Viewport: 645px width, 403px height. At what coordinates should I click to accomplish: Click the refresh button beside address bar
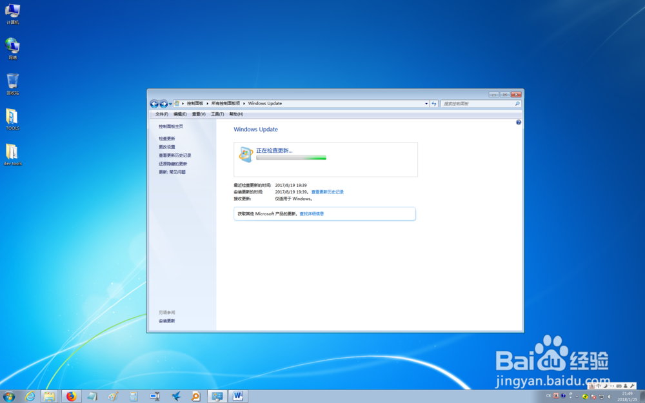[x=434, y=104]
